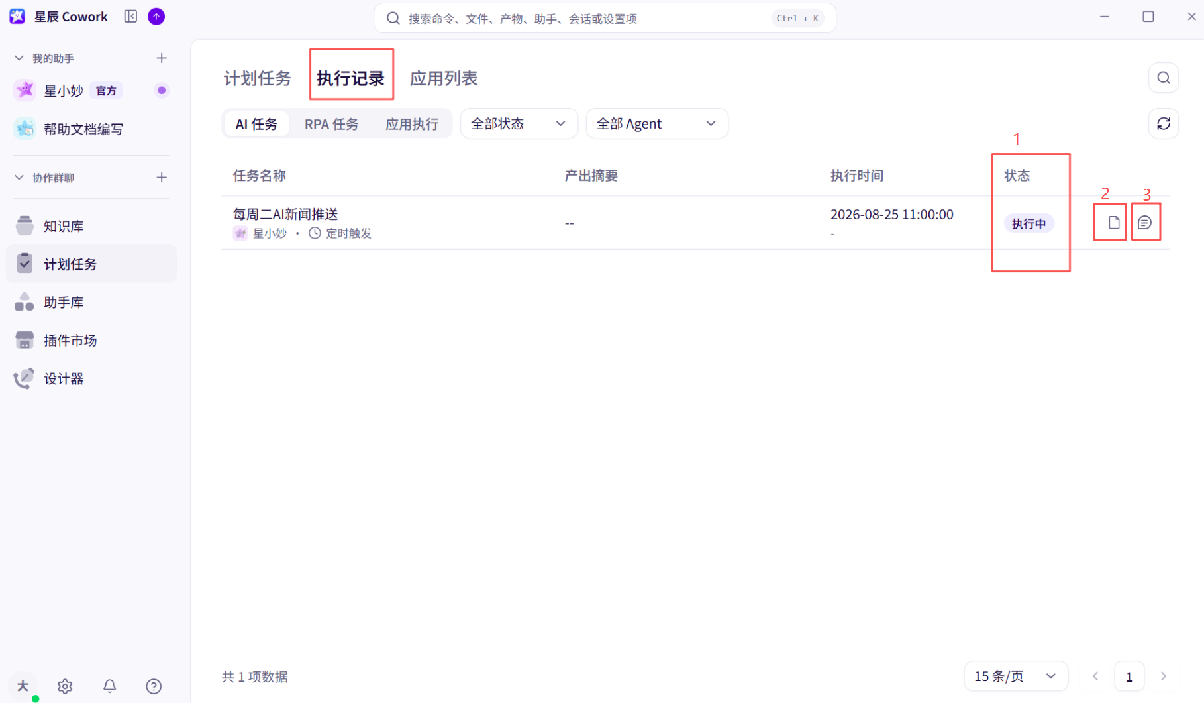This screenshot has width=1204, height=703.
Task: Click the 执行中 status badge
Action: 1028,224
